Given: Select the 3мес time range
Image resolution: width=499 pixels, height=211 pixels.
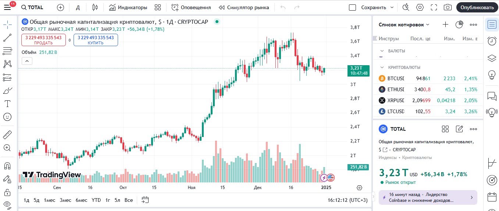Looking at the screenshot, I should click(x=65, y=200).
